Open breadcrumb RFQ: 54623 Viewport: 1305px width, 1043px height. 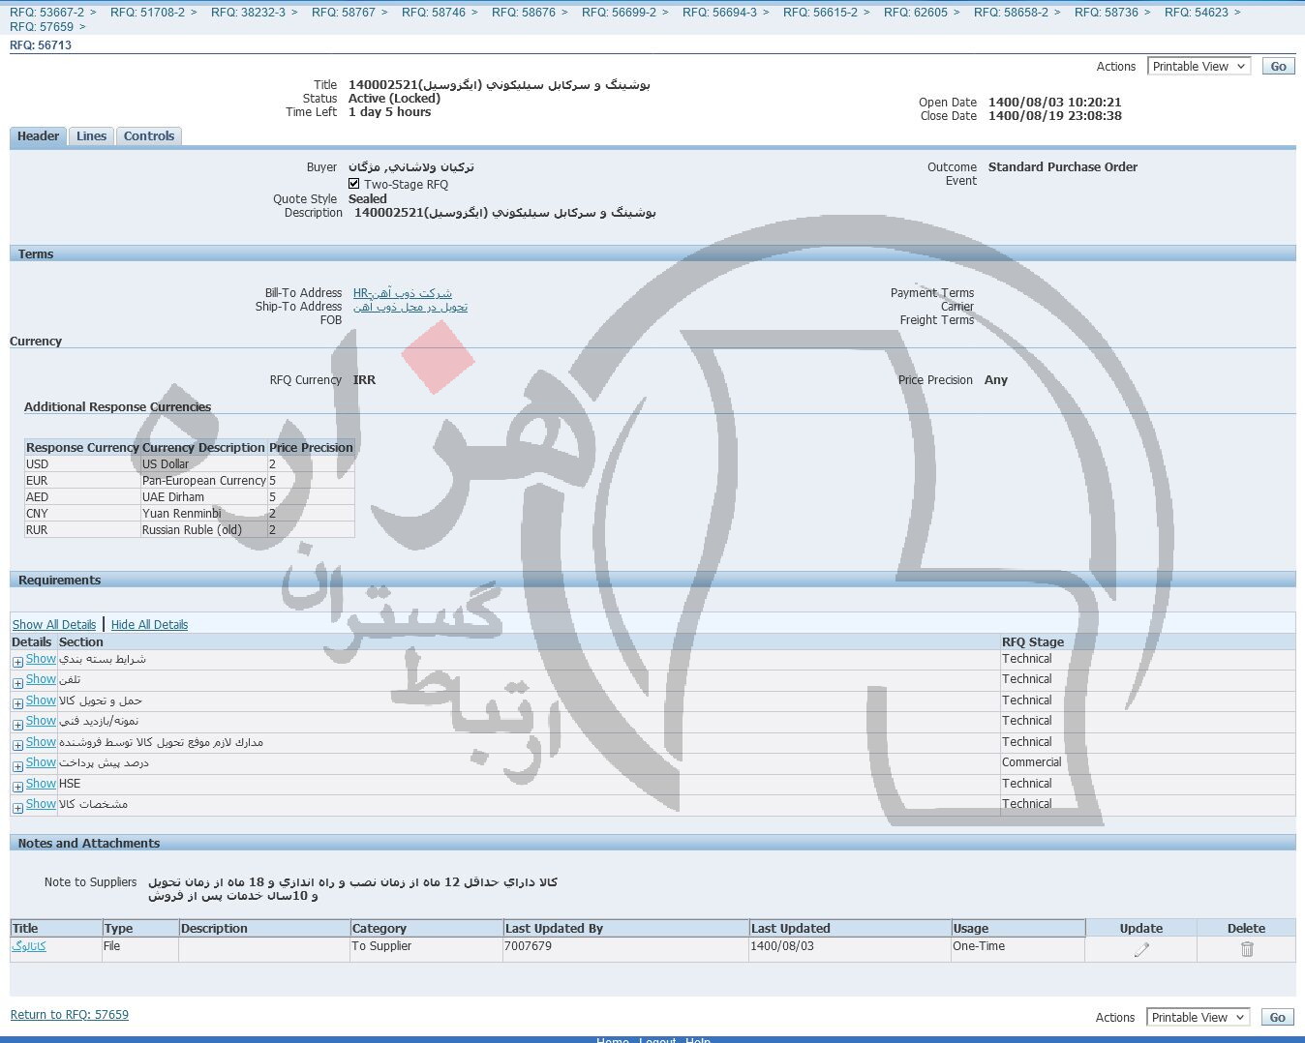coord(1196,13)
